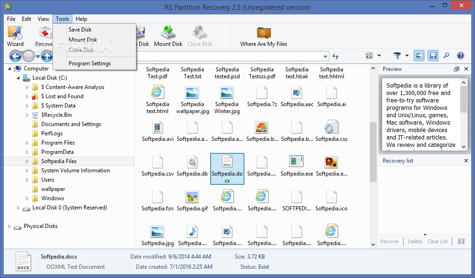Click the filter funnel icon
The image size is (475, 278).
(397, 55)
